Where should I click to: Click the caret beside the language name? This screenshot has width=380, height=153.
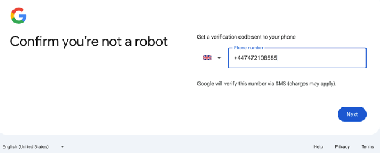(x=62, y=146)
